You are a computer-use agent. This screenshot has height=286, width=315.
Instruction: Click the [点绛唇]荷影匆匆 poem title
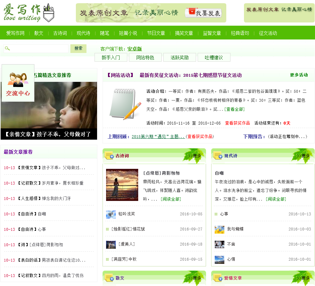tap(161, 173)
